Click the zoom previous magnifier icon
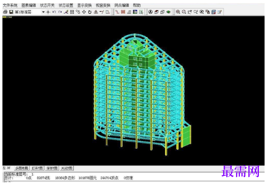Image resolution: width=267 pixels, height=184 pixels. (196, 12)
